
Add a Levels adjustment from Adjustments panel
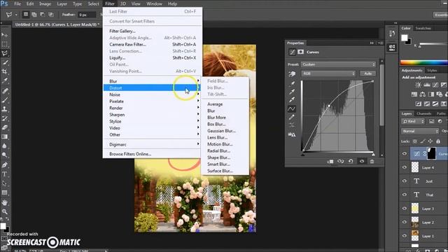[x=427, y=85]
